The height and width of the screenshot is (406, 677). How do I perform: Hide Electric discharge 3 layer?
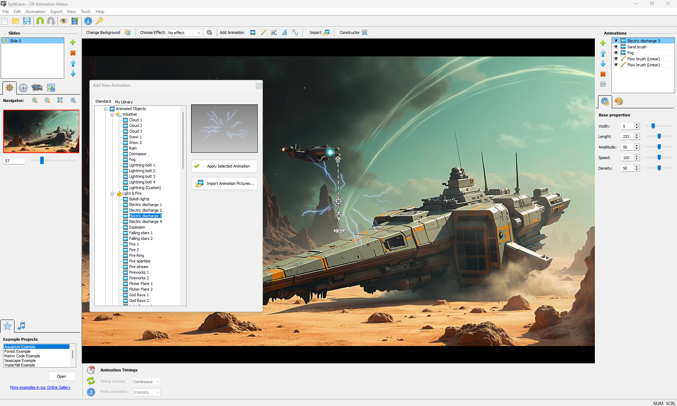point(616,41)
